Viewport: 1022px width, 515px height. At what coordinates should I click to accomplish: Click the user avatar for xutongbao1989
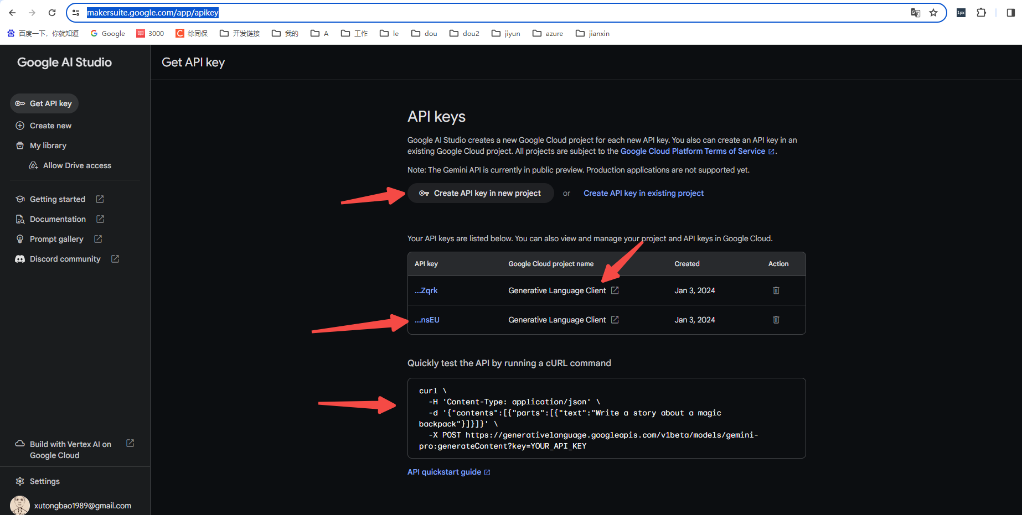(x=20, y=506)
